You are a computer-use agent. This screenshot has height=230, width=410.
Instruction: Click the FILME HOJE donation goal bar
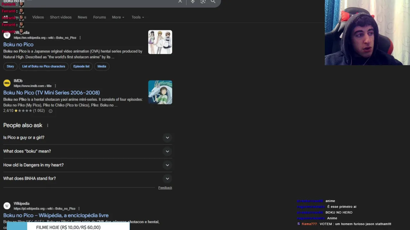[68, 226]
